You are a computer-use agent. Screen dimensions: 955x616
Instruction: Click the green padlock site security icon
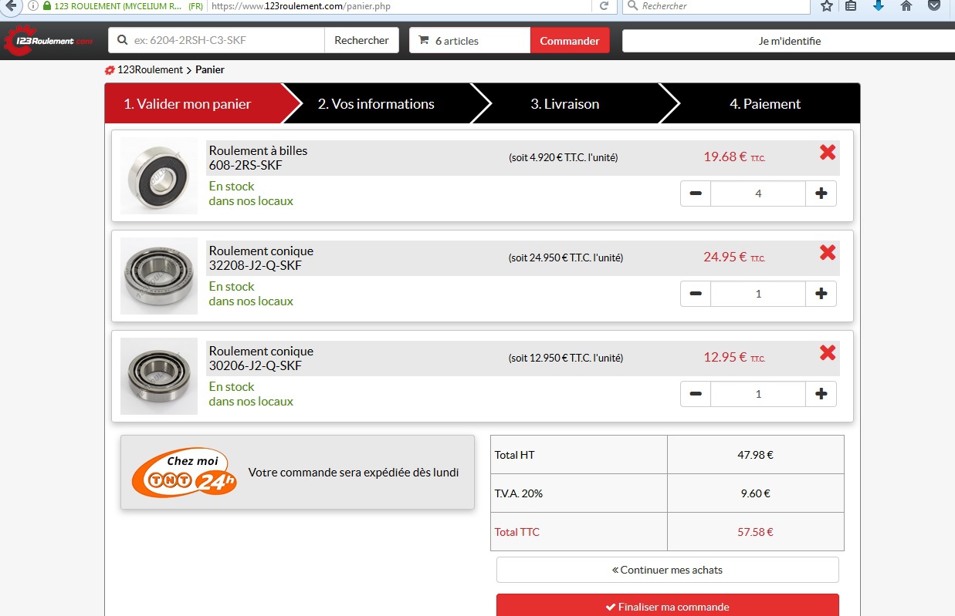(47, 6)
